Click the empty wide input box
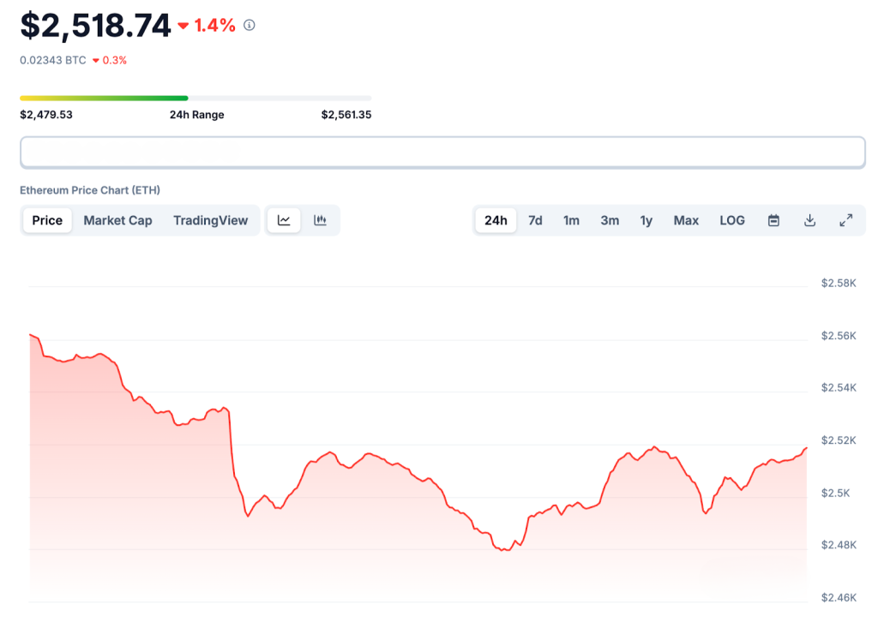This screenshot has width=878, height=628. pos(443,153)
